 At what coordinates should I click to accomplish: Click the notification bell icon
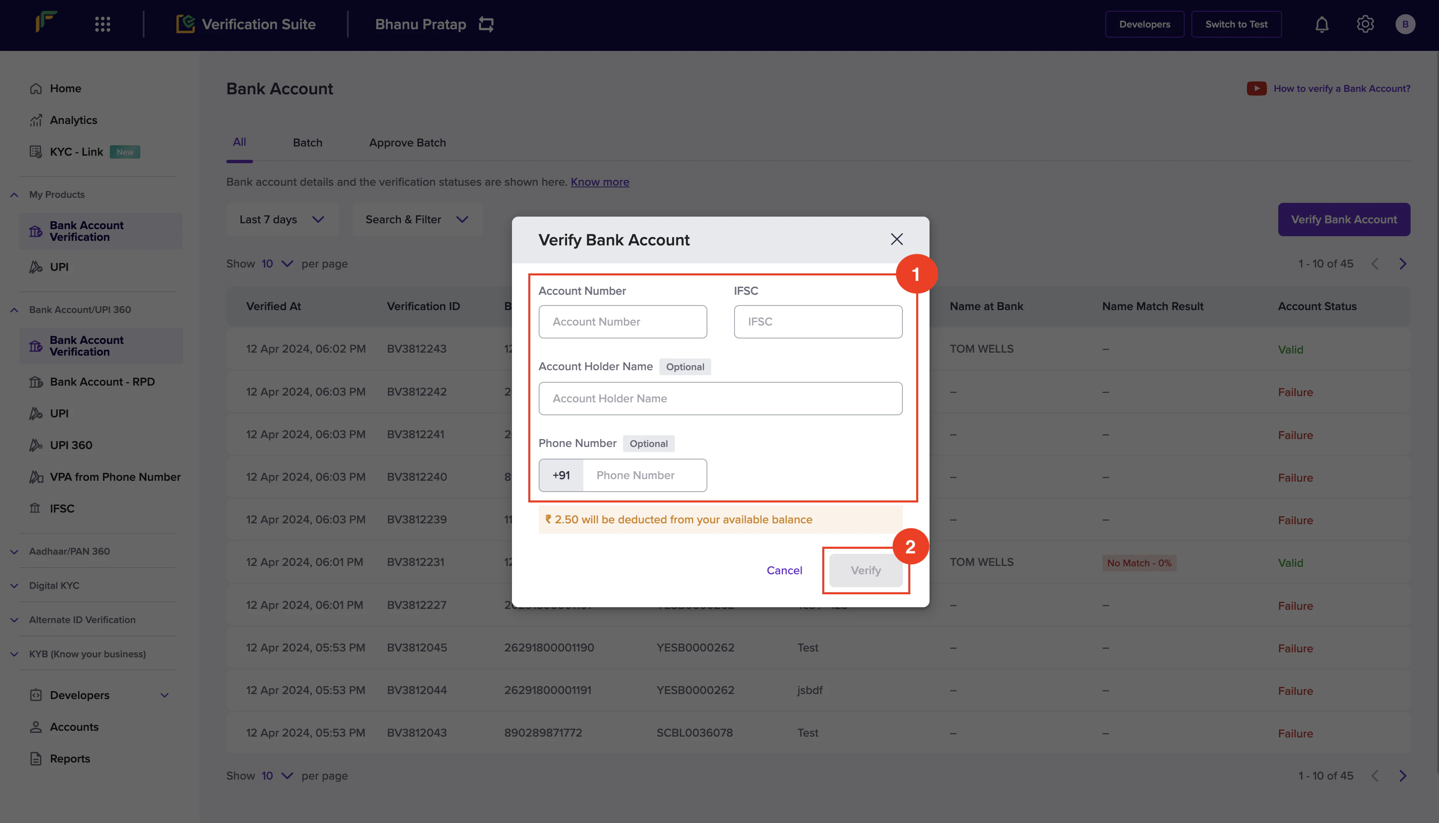pos(1321,24)
